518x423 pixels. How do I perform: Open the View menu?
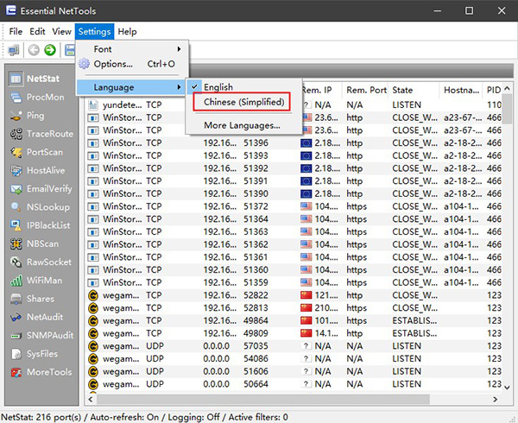(61, 32)
